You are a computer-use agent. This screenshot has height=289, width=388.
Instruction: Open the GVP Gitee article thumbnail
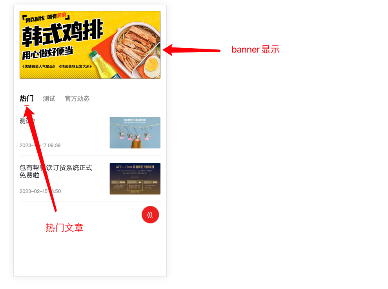135,179
